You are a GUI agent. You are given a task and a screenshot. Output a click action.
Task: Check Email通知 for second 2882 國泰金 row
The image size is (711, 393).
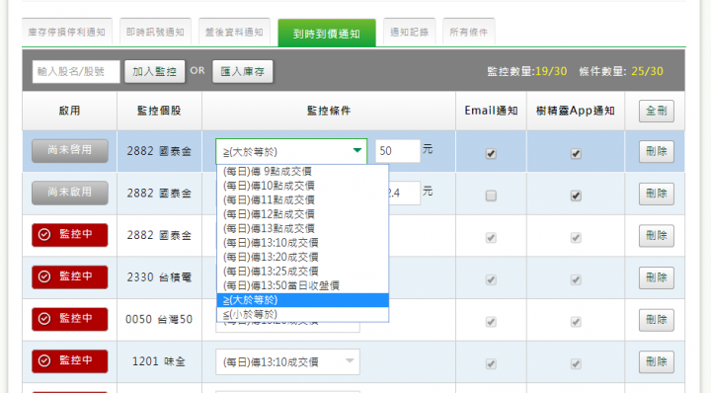click(491, 196)
